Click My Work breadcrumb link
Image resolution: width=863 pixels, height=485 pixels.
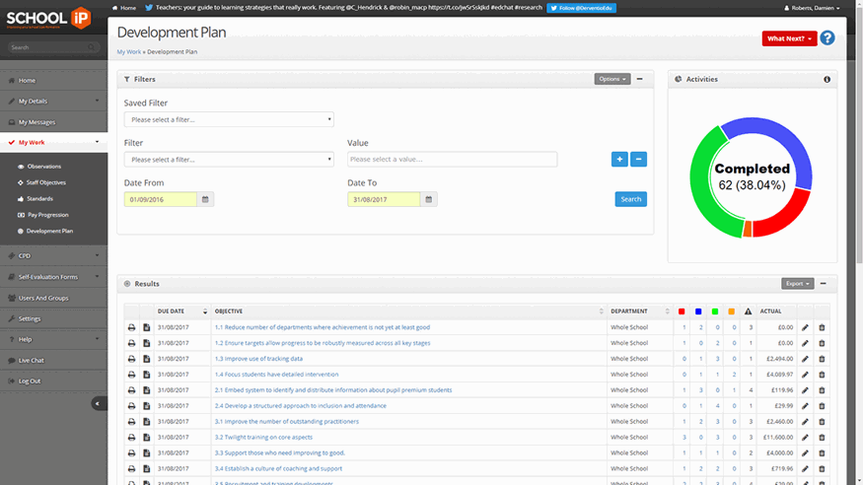[129, 51]
